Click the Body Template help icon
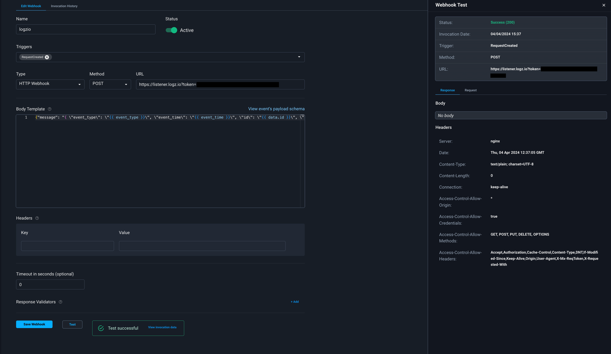The height and width of the screenshot is (354, 611). click(50, 109)
